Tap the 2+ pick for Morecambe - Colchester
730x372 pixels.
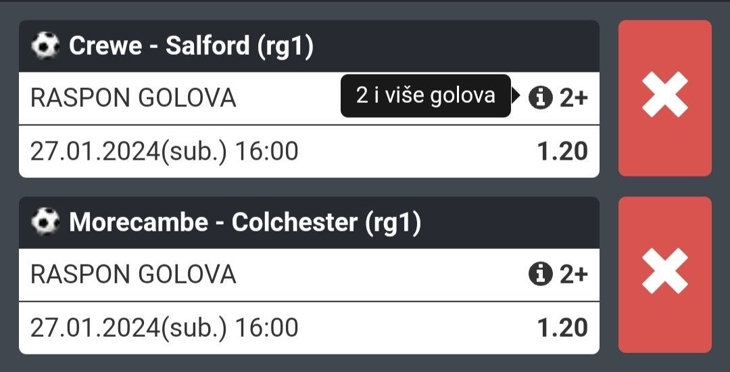pos(573,275)
